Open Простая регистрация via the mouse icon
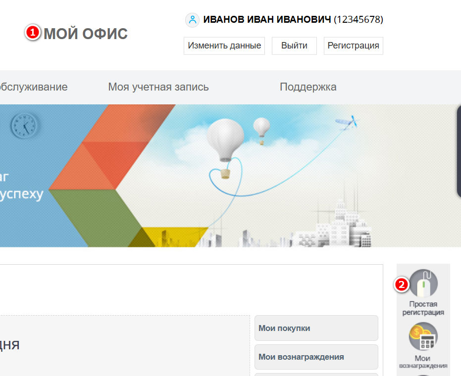Viewport: 461px width, 376px height. point(423,284)
